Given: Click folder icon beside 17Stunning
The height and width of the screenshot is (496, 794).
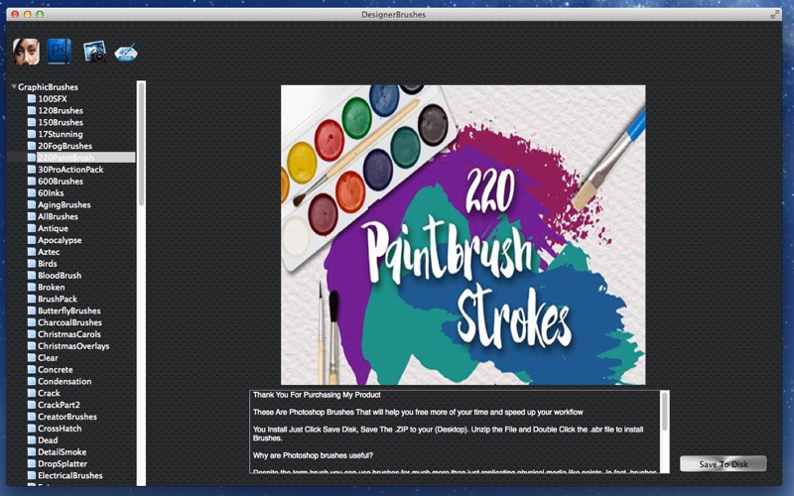Looking at the screenshot, I should point(32,134).
